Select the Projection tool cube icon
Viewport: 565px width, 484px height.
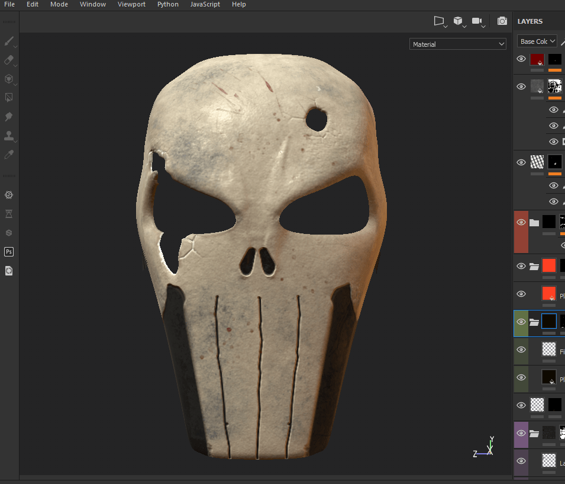(9, 79)
